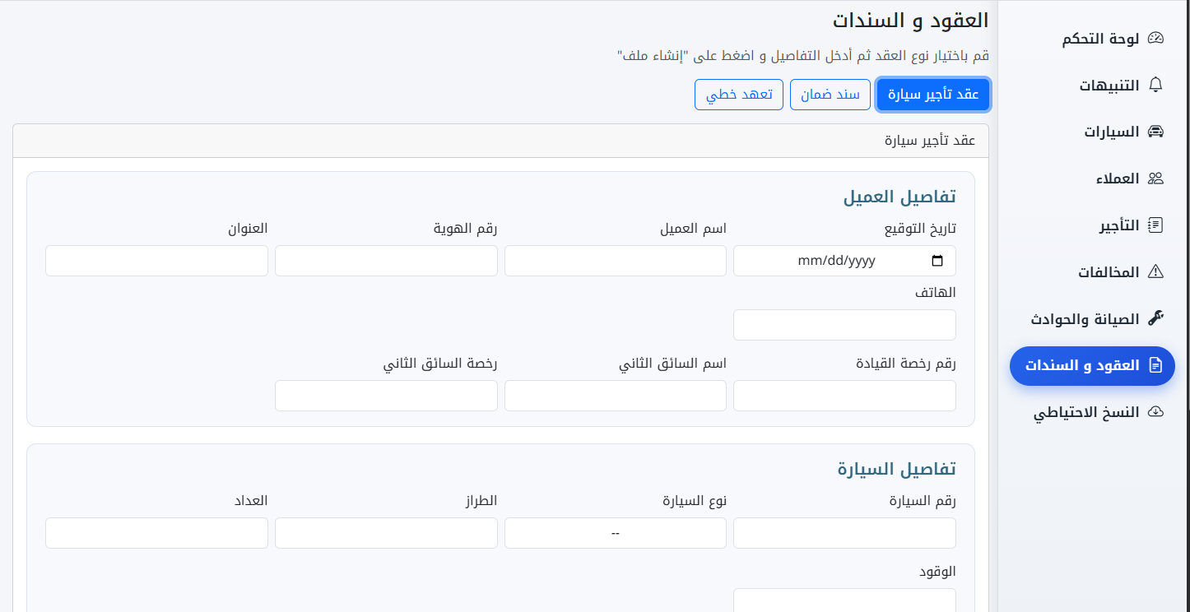Navigate to العملاء in the sidebar
Screen dimensions: 1190x612
pos(1092,178)
